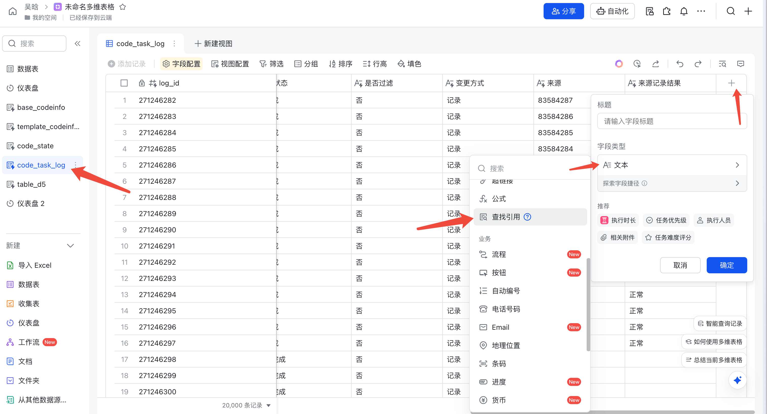This screenshot has width=767, height=414.
Task: Click the plus icon in top right header
Action: tap(748, 11)
